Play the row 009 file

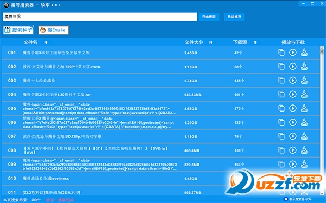[x=293, y=164]
